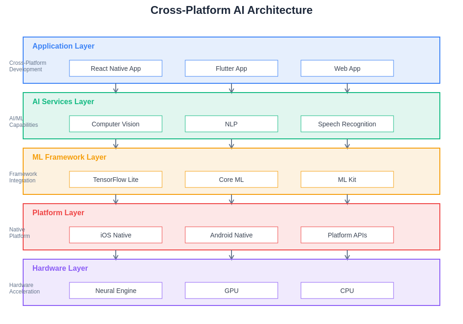The height and width of the screenshot is (324, 463).
Task: Select the Computer Vision box
Action: click(x=116, y=124)
